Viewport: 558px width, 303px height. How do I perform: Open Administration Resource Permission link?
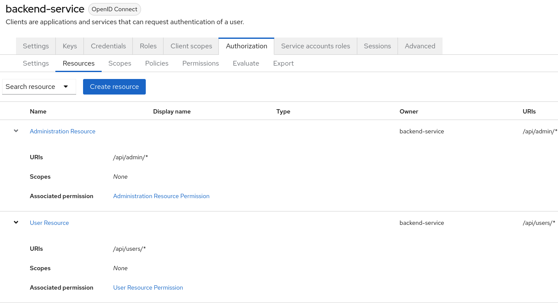(x=161, y=196)
